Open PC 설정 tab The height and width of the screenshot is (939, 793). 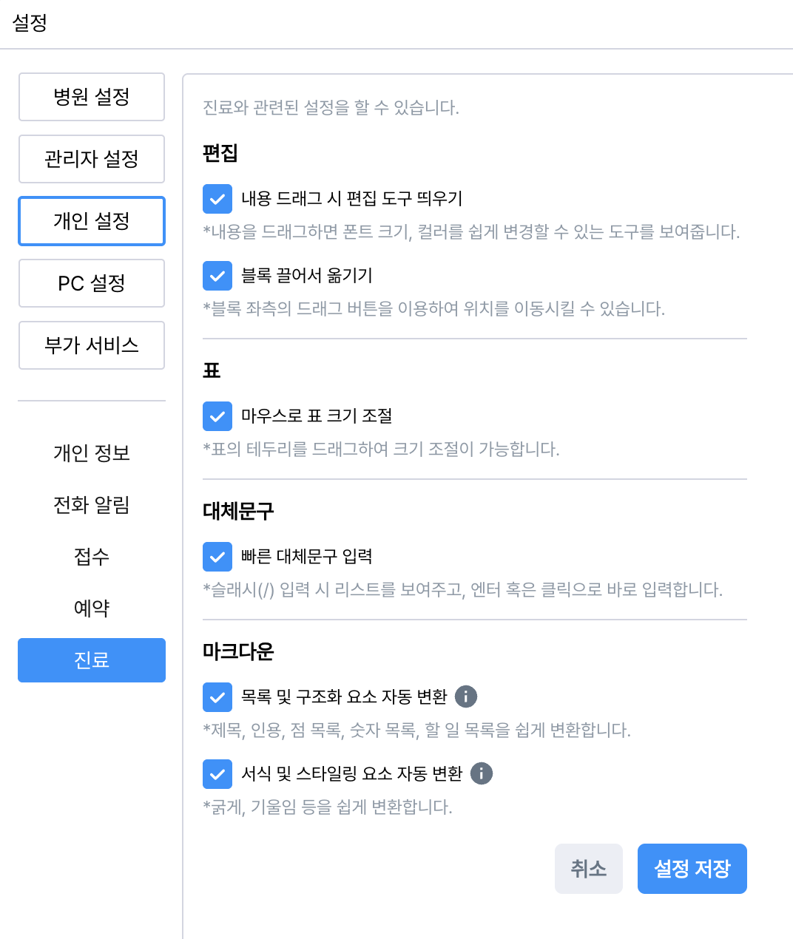point(92,283)
